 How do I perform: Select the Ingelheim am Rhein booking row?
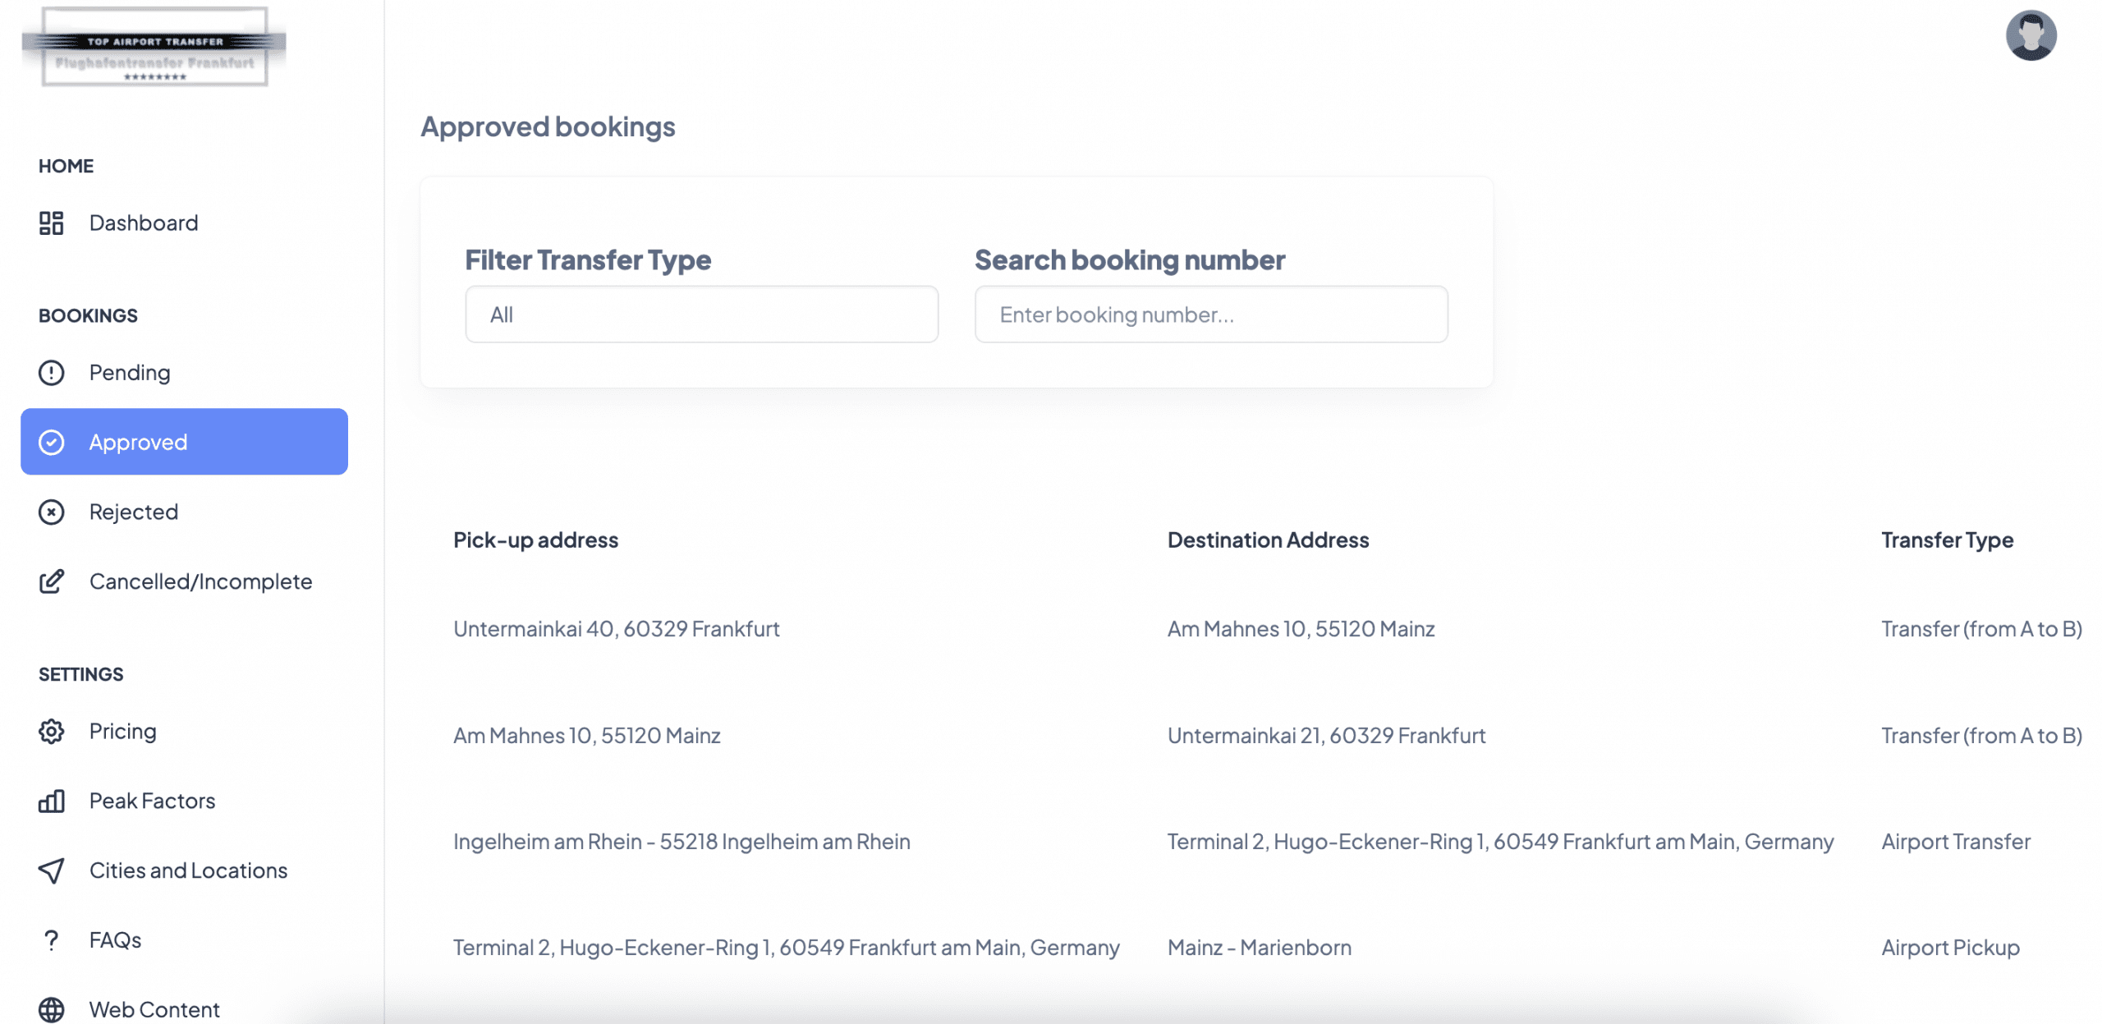(682, 842)
